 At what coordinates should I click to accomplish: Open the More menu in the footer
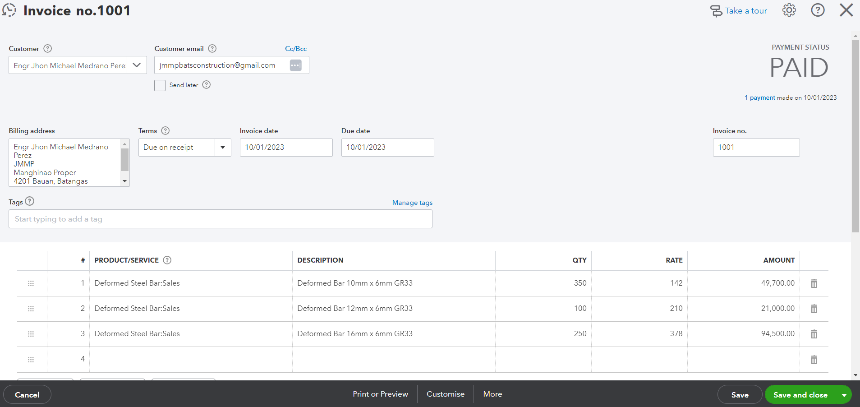[492, 394]
